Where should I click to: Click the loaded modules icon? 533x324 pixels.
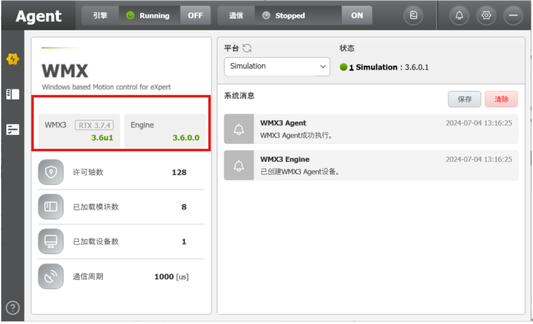[x=51, y=207]
